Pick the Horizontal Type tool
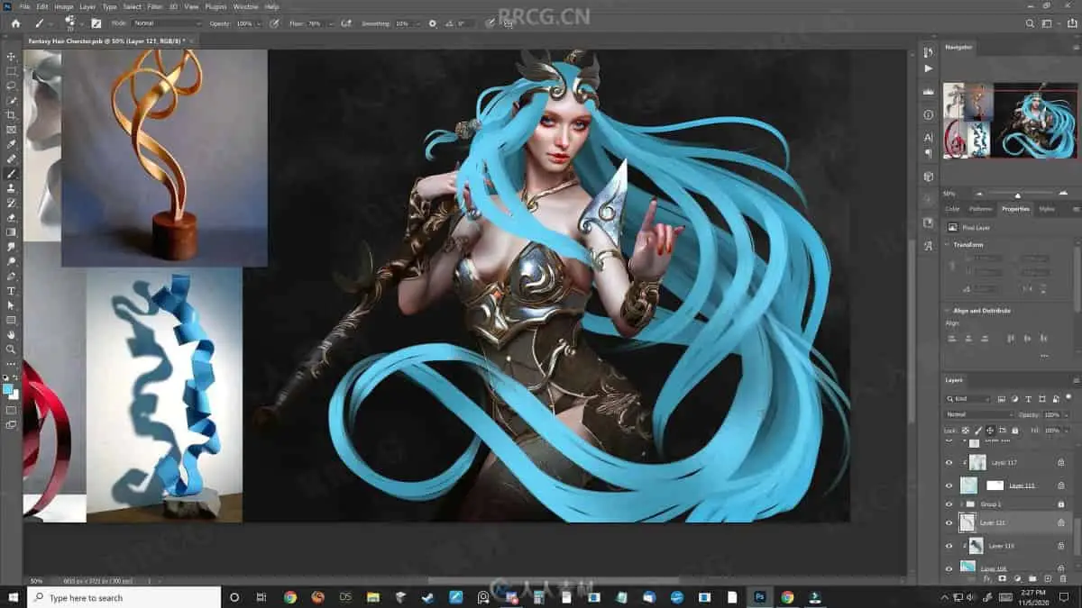Image resolution: width=1082 pixels, height=608 pixels. pyautogui.click(x=12, y=291)
